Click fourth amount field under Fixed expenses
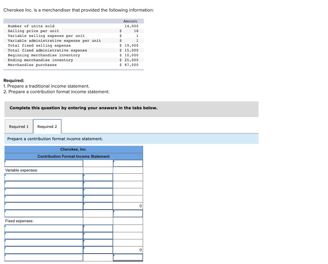 tap(98, 250)
